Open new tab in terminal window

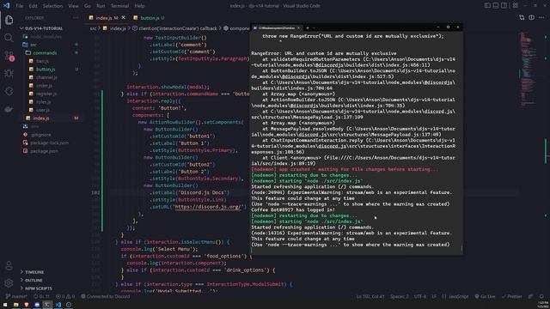pyautogui.click(x=308, y=27)
